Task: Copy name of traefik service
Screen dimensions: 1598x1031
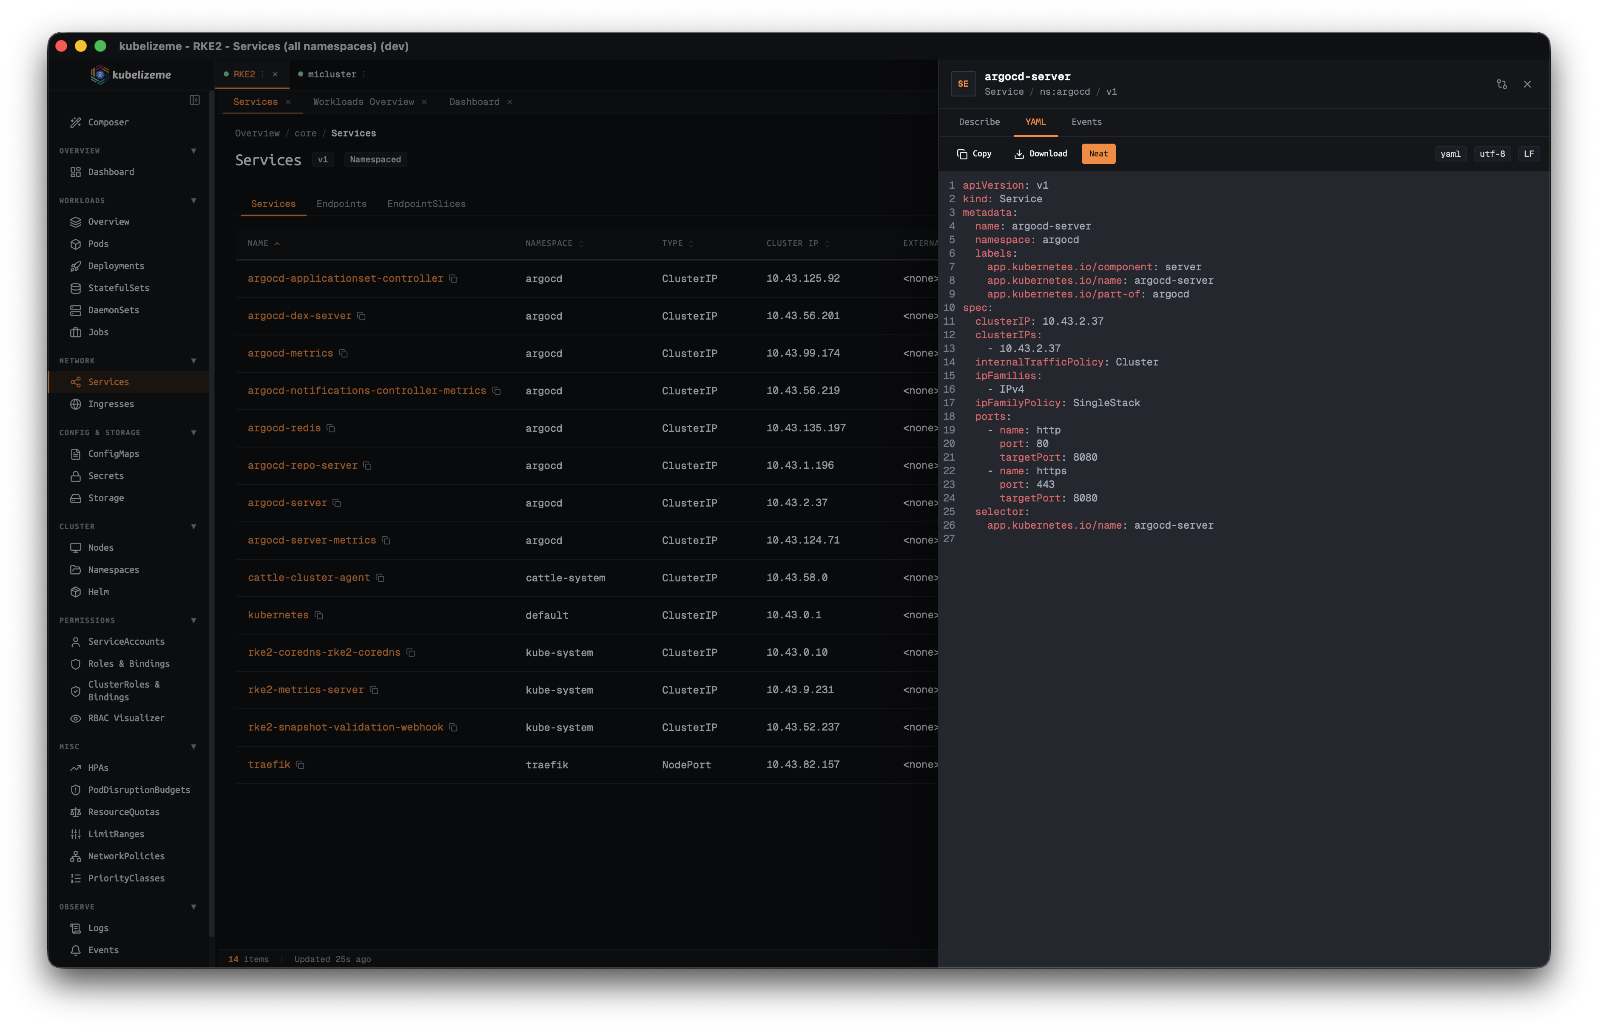Action: pos(301,765)
